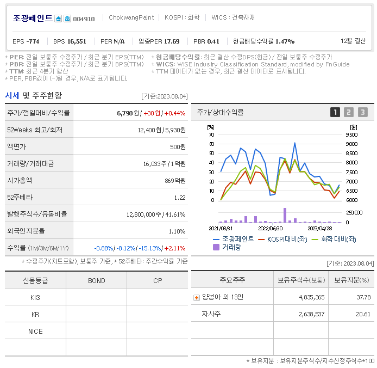
Task: Click the 외국인지분율 1.10% value
Action: [177, 231]
